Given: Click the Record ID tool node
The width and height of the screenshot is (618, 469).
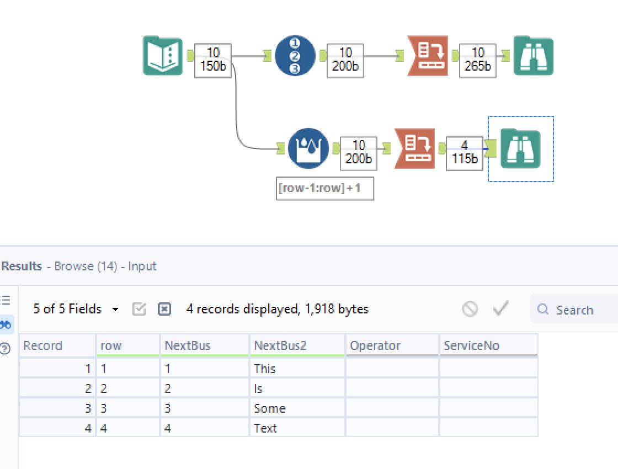Looking at the screenshot, I should (295, 56).
